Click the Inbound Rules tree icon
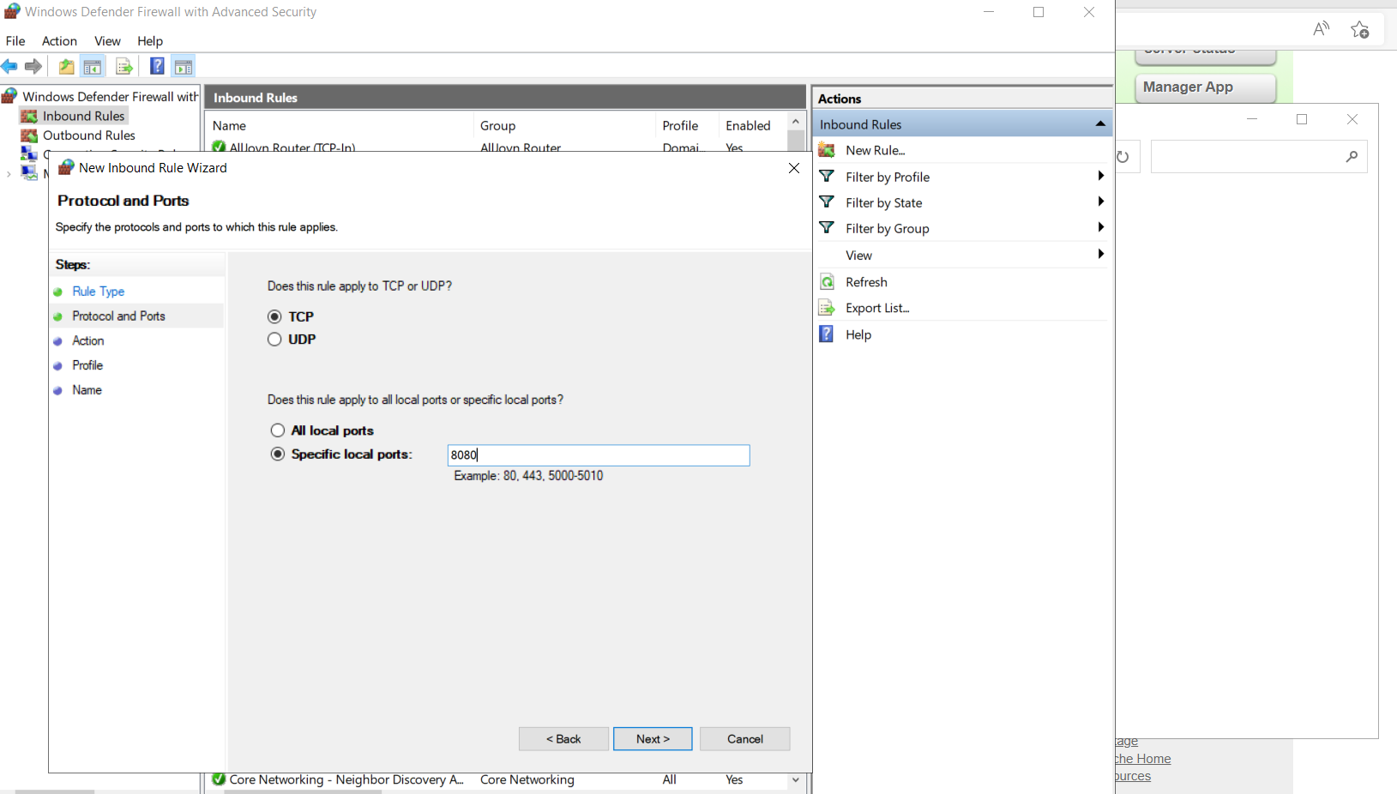The image size is (1397, 794). [x=29, y=116]
